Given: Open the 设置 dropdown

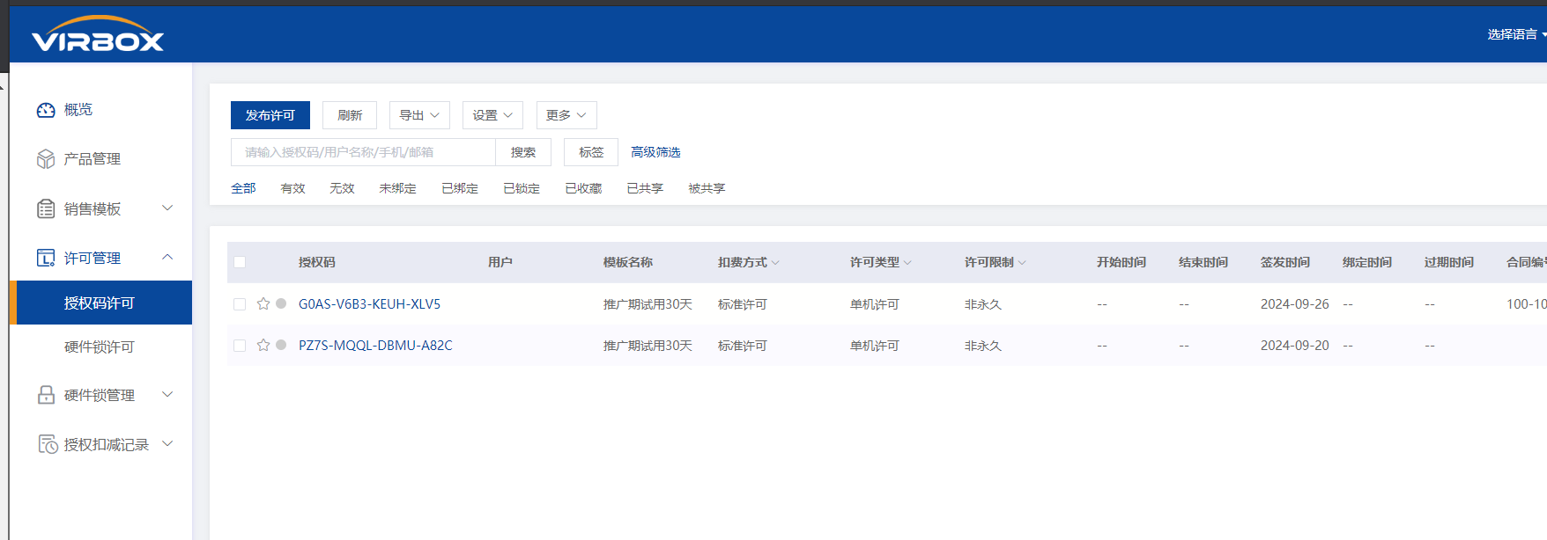Looking at the screenshot, I should (492, 115).
